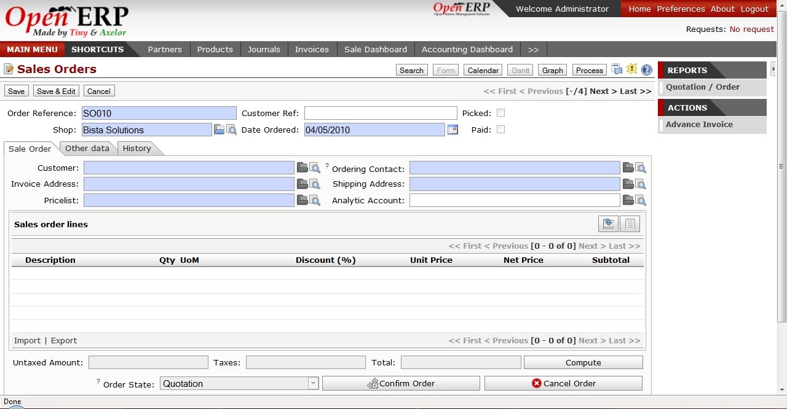Switch sales order lines to list view icon
The height and width of the screenshot is (409, 787).
coord(629,224)
